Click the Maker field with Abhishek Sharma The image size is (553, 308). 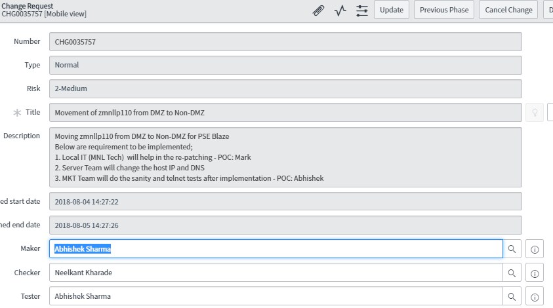pos(276,249)
